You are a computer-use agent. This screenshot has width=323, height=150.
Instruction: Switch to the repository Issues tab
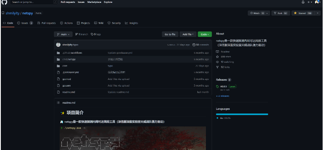click(x=25, y=23)
